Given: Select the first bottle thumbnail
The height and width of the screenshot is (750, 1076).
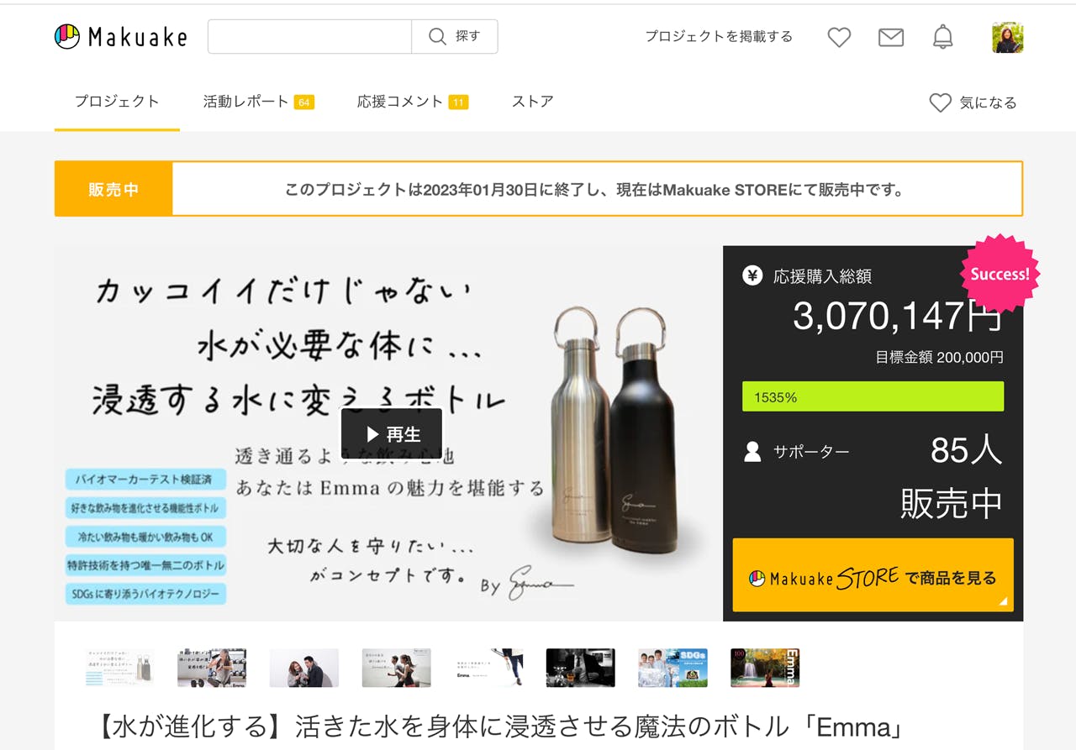Looking at the screenshot, I should click(x=119, y=668).
